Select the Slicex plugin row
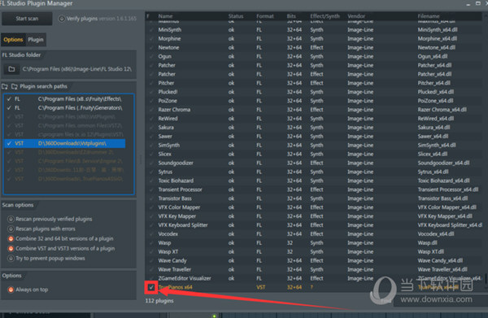This screenshot has width=488, height=318. tap(314, 154)
